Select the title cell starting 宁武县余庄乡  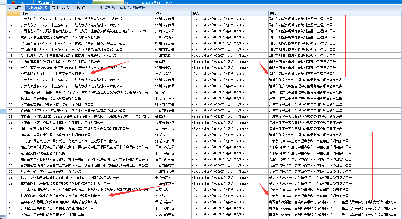coord(88,80)
